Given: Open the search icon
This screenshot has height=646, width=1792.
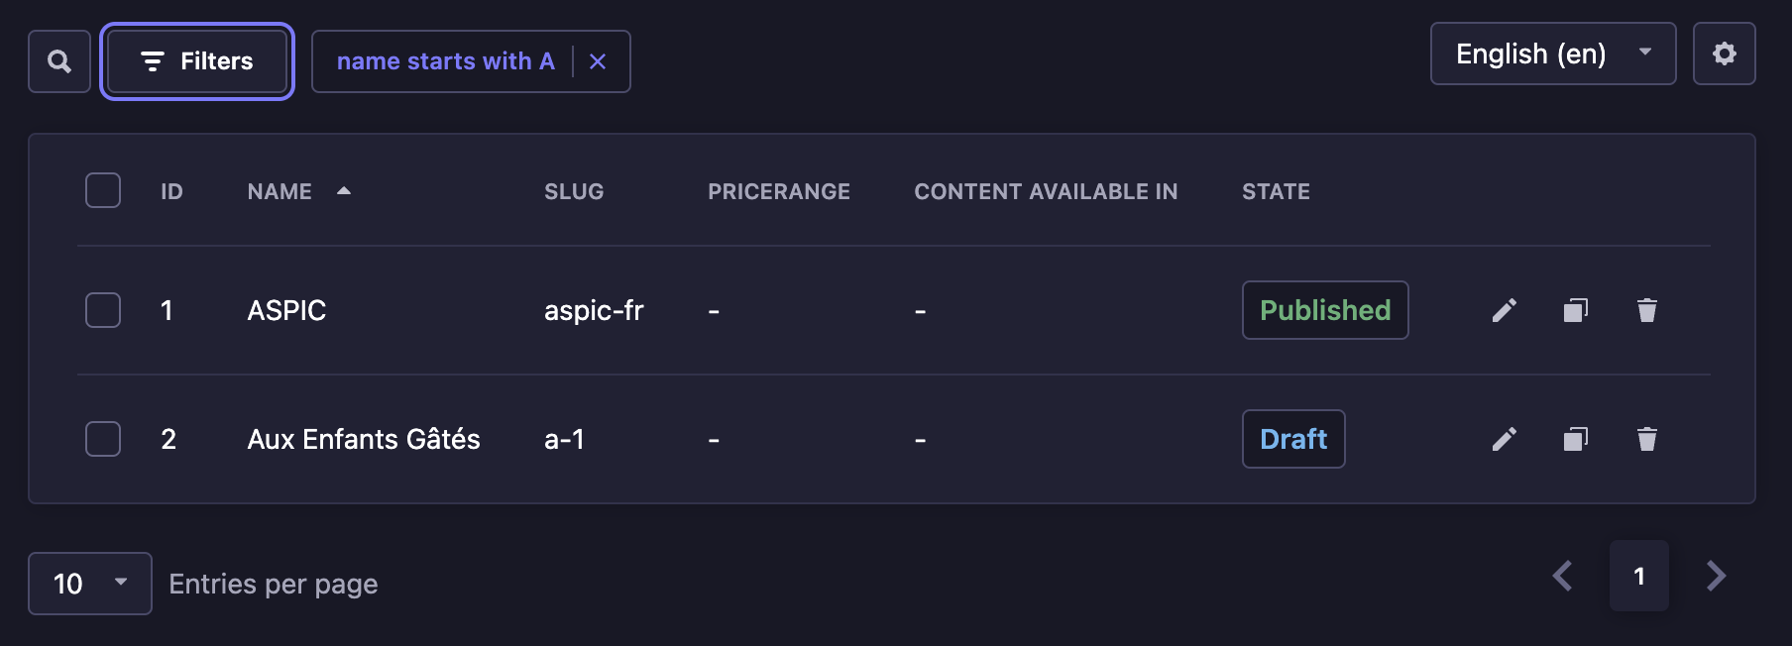Looking at the screenshot, I should [x=58, y=60].
